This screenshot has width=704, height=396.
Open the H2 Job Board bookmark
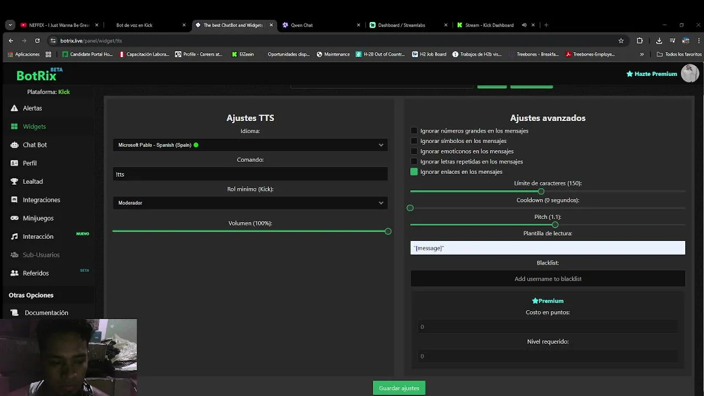tap(428, 54)
